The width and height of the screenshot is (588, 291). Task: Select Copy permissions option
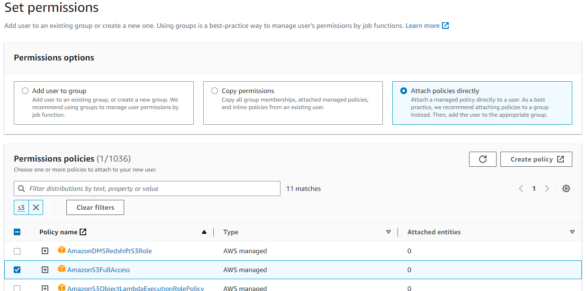click(x=215, y=91)
